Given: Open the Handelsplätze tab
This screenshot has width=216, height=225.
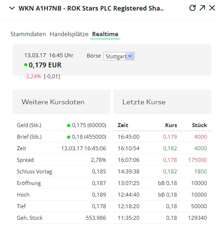Looking at the screenshot, I should (x=69, y=34).
